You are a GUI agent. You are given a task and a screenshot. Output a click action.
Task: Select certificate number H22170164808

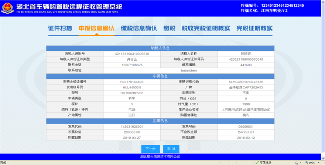pyautogui.click(x=132, y=82)
